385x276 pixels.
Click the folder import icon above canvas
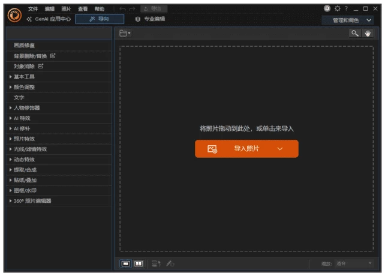(x=124, y=34)
